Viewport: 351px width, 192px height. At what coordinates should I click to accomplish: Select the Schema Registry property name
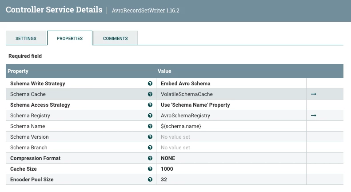pos(30,116)
